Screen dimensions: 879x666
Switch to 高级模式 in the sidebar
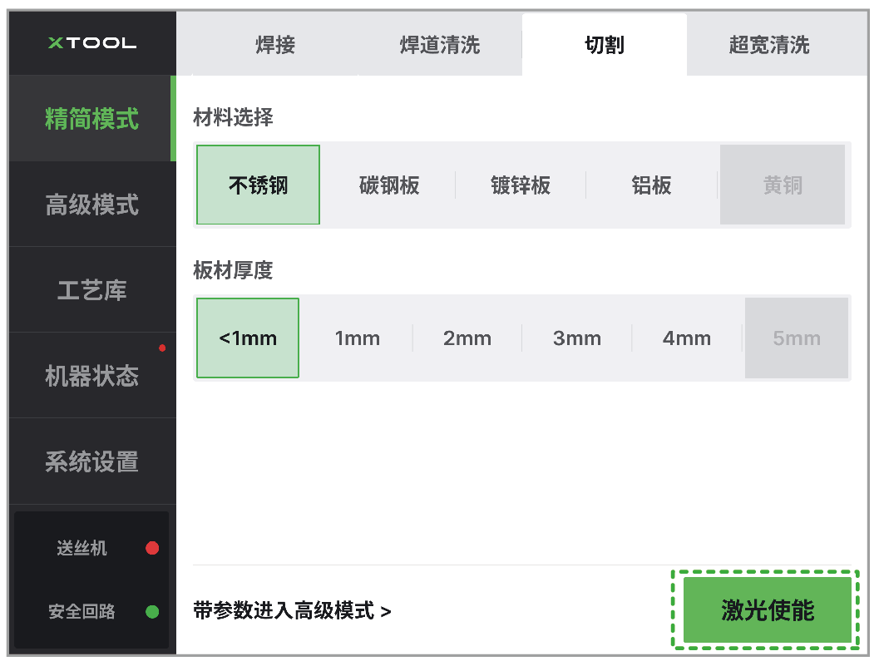point(92,205)
